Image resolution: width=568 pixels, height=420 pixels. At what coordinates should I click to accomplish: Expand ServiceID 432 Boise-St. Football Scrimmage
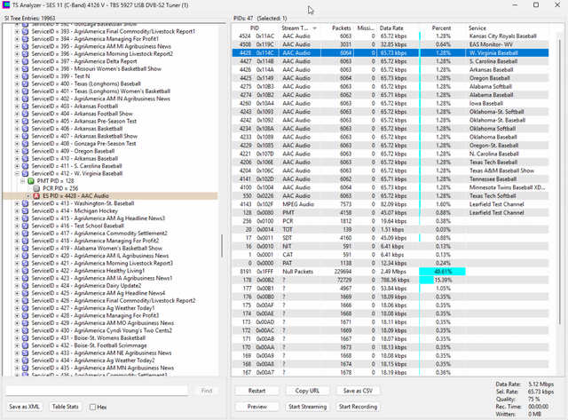(17, 345)
